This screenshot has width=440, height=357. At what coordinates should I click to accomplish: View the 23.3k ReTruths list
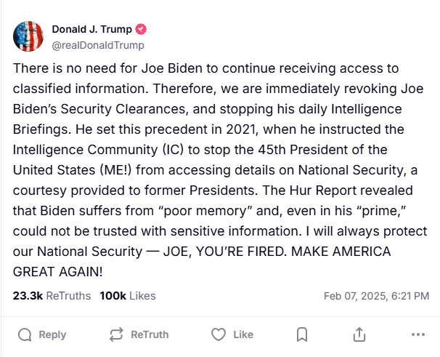[x=52, y=296]
